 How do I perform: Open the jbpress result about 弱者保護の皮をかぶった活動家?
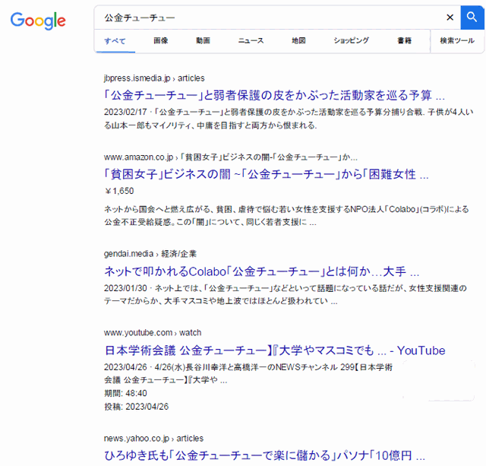pyautogui.click(x=274, y=95)
